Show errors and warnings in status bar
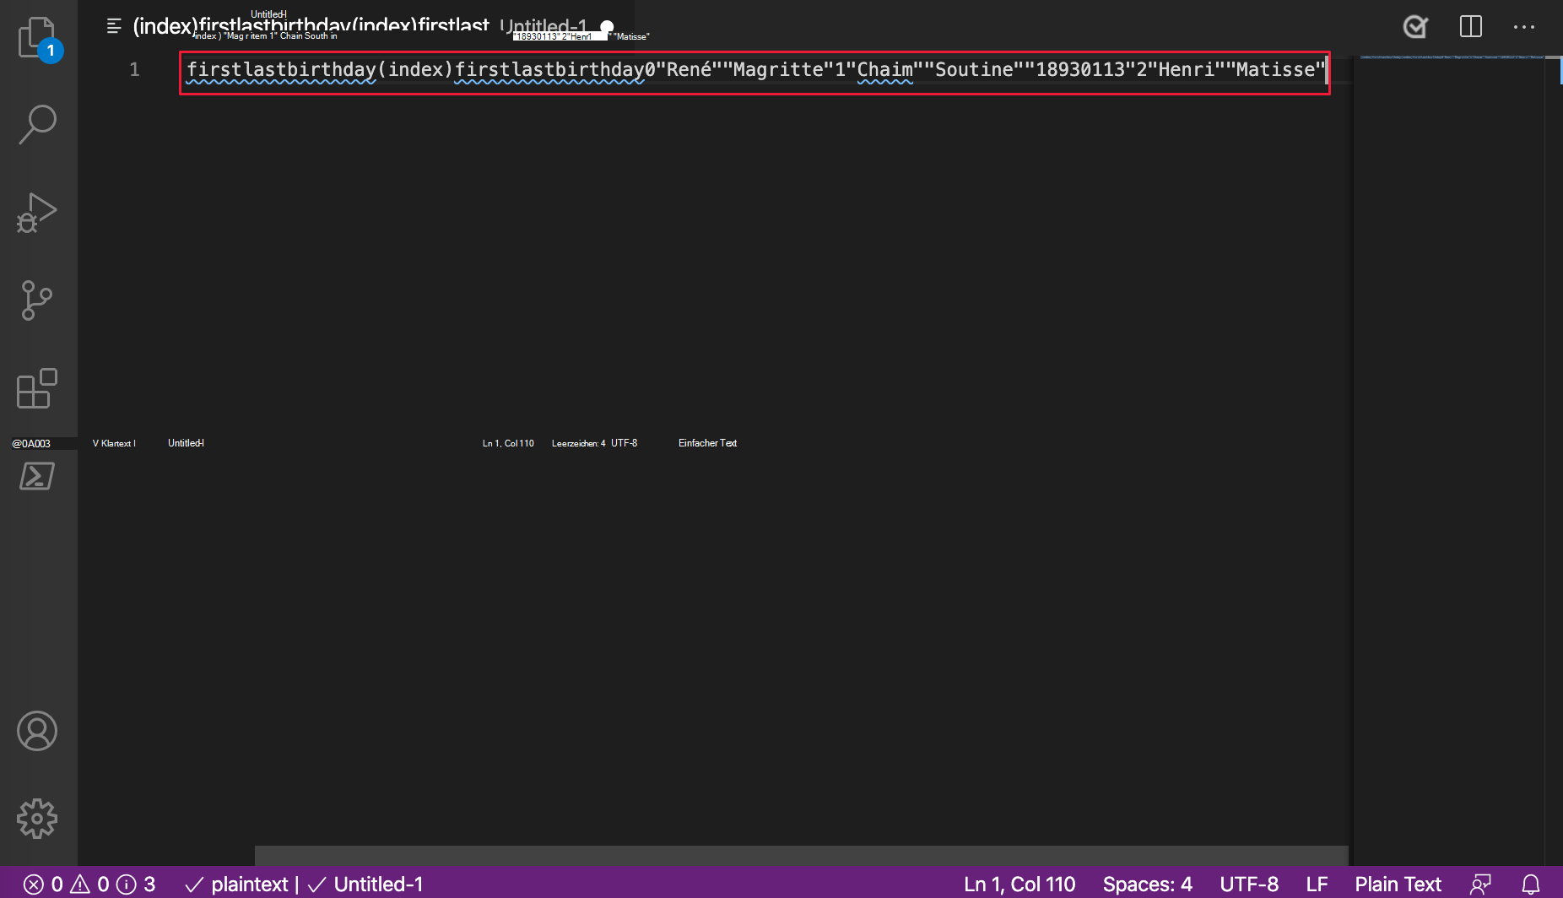This screenshot has height=898, width=1563. click(x=89, y=884)
